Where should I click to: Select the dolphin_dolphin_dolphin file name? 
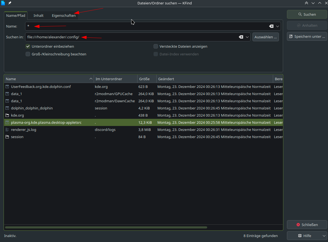(x=32, y=108)
